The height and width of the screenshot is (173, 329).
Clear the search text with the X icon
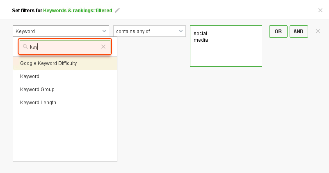pos(103,47)
